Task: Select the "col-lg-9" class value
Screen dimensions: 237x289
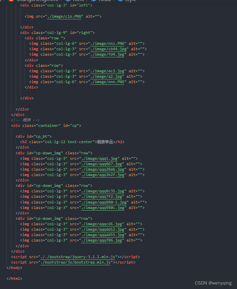Action: point(56,33)
